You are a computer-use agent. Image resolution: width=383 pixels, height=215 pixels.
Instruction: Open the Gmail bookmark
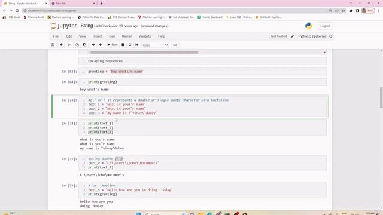(x=14, y=17)
